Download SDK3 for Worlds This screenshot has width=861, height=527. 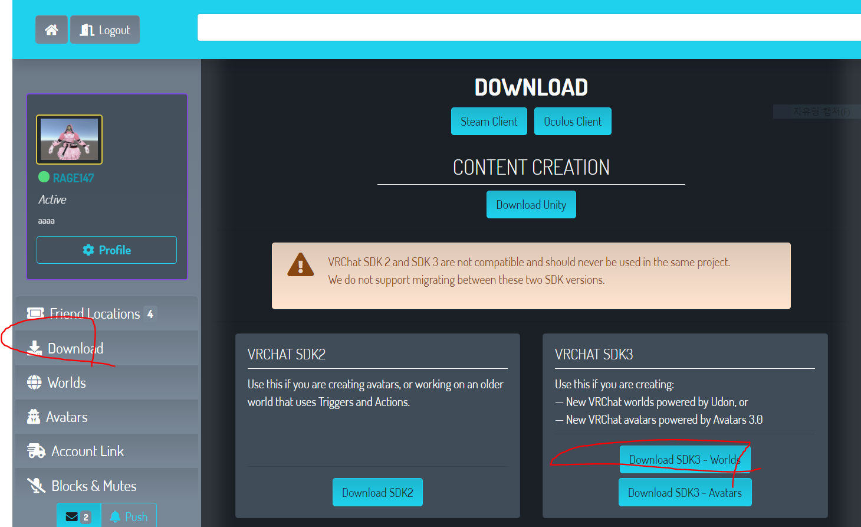(685, 459)
